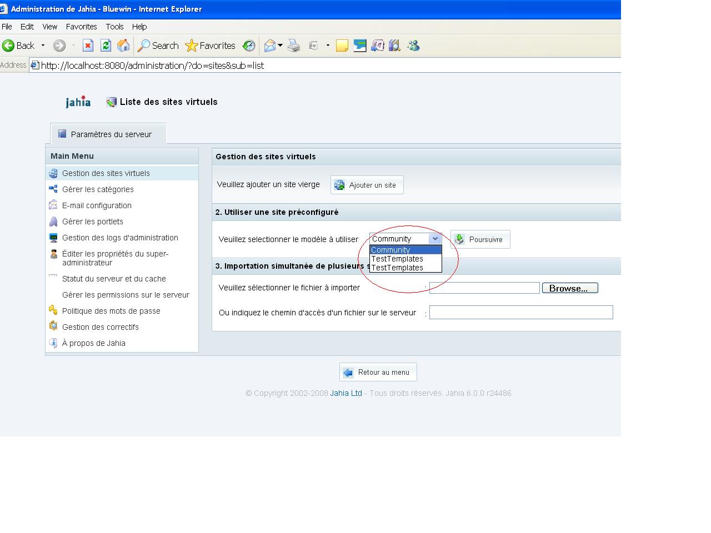Open Éditer les propriétés du super-administrateur
Screen dimensions: 711x533
tap(116, 258)
